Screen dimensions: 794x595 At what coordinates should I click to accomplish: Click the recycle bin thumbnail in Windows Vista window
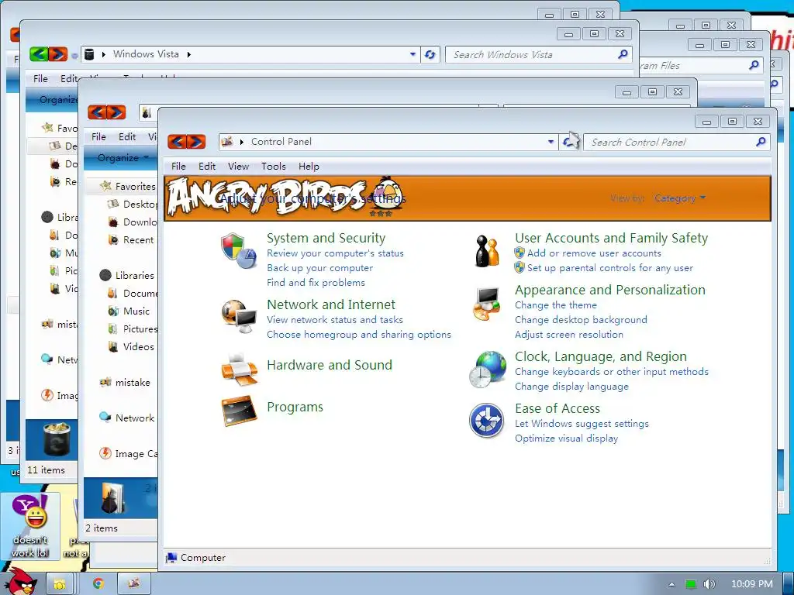pos(57,439)
